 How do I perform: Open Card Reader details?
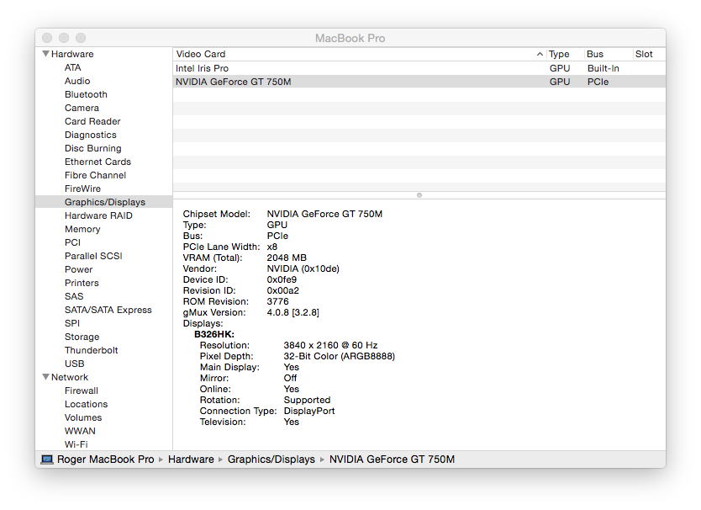point(92,121)
